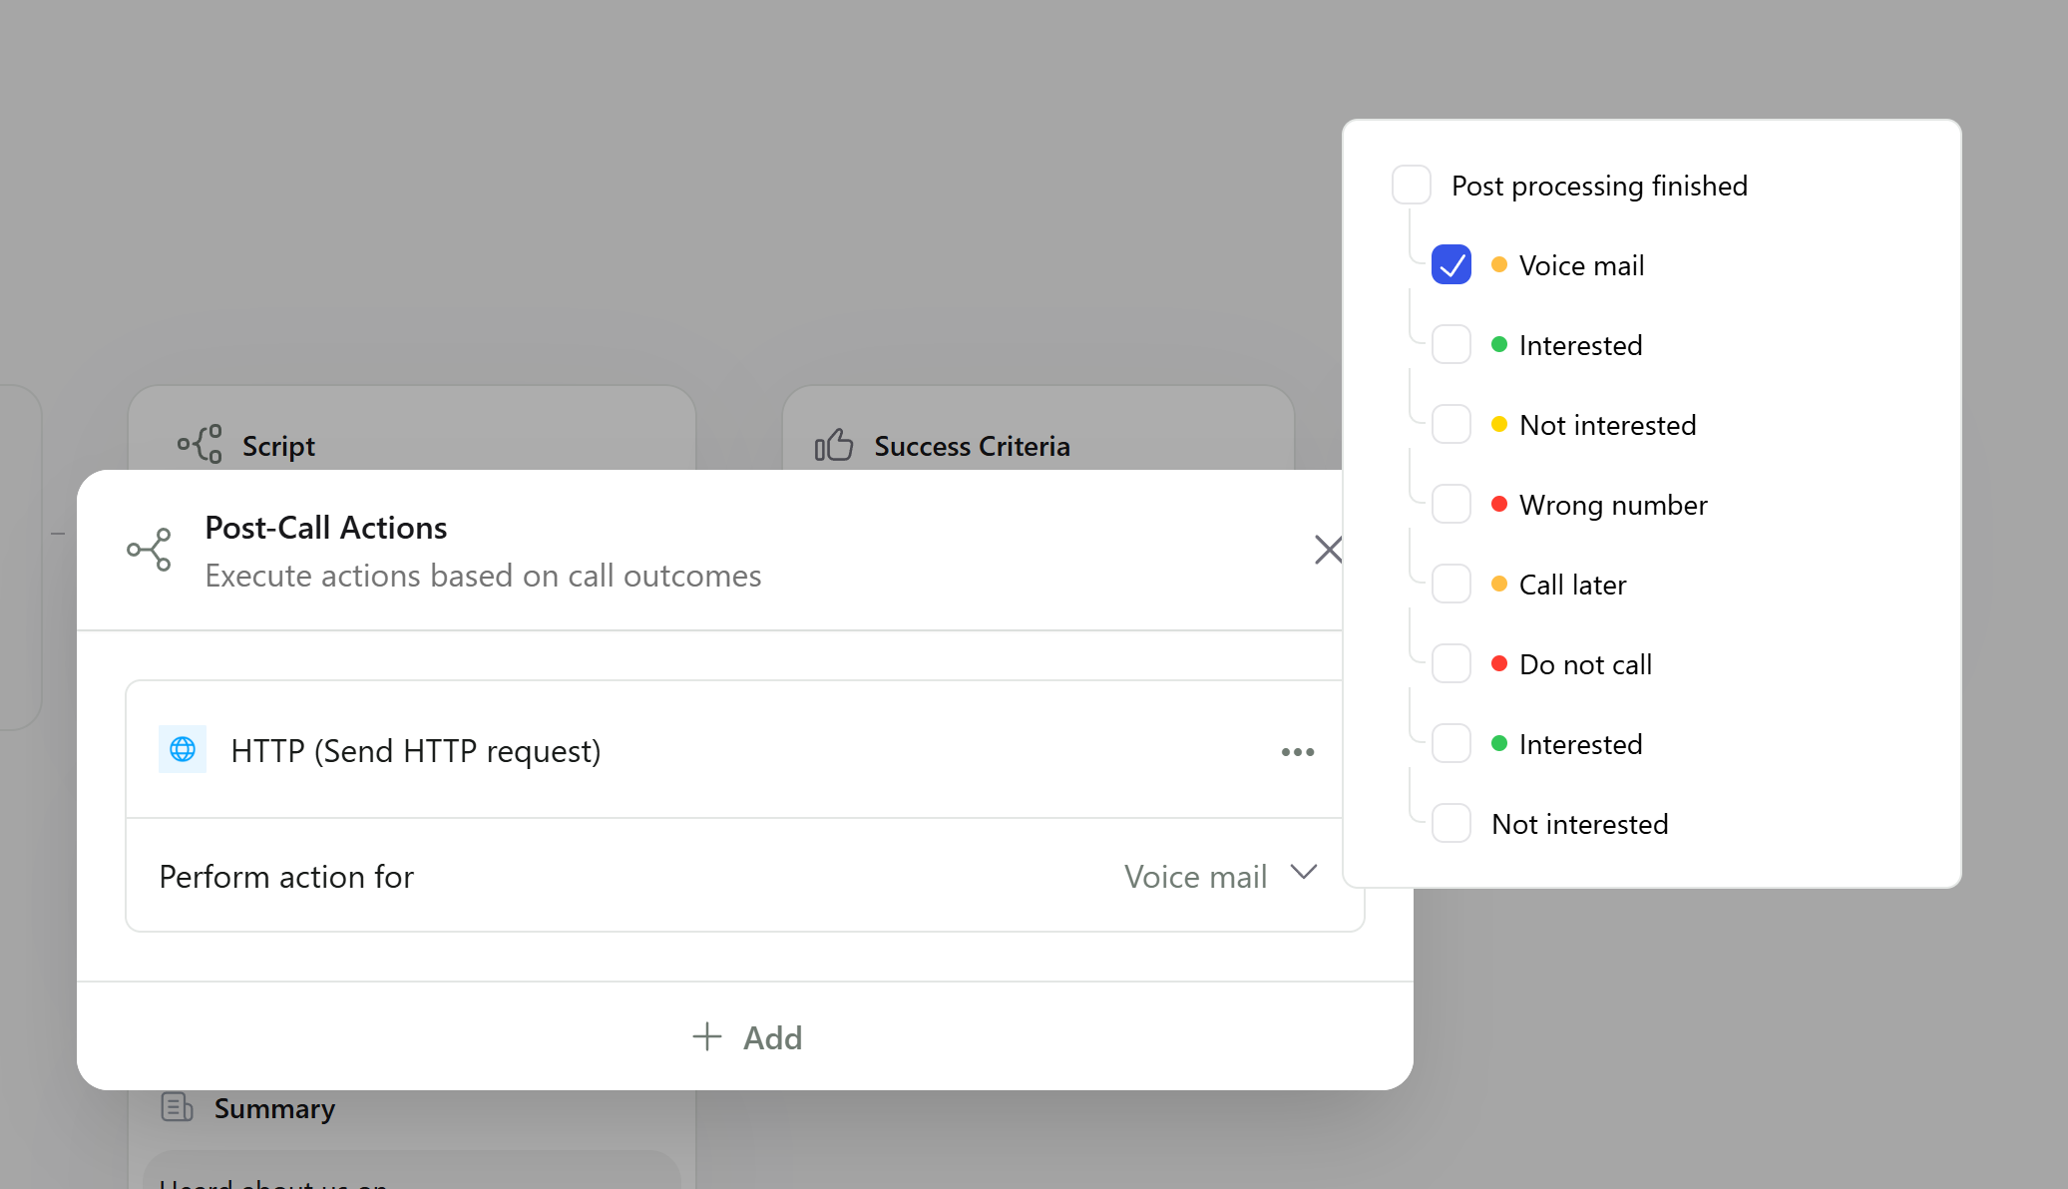Click the Post-Call Actions branching icon
Viewport: 2068px width, 1189px height.
pyautogui.click(x=148, y=550)
